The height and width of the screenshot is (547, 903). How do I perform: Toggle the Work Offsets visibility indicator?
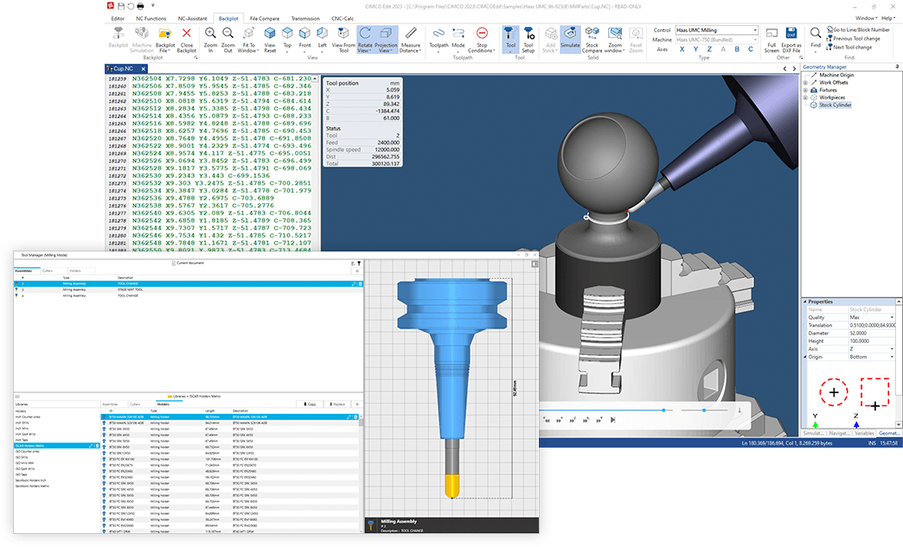coord(805,83)
